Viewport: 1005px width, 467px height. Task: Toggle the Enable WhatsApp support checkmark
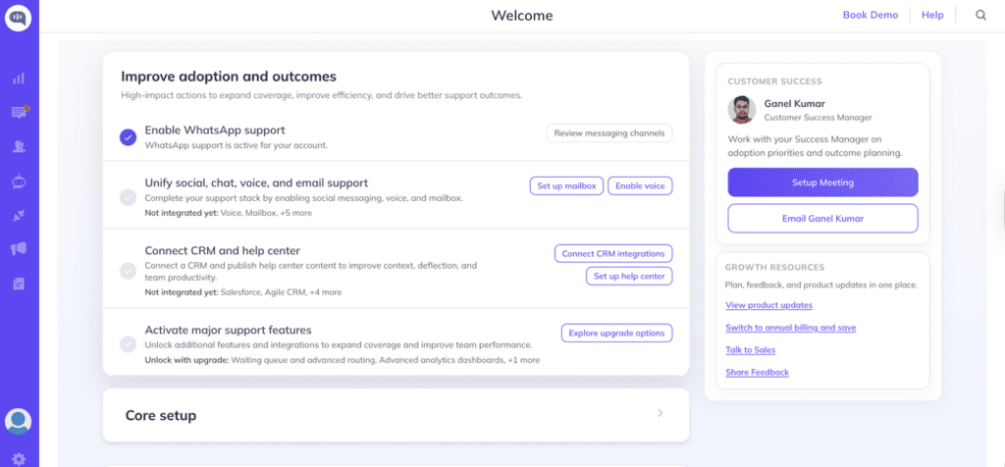click(x=129, y=137)
